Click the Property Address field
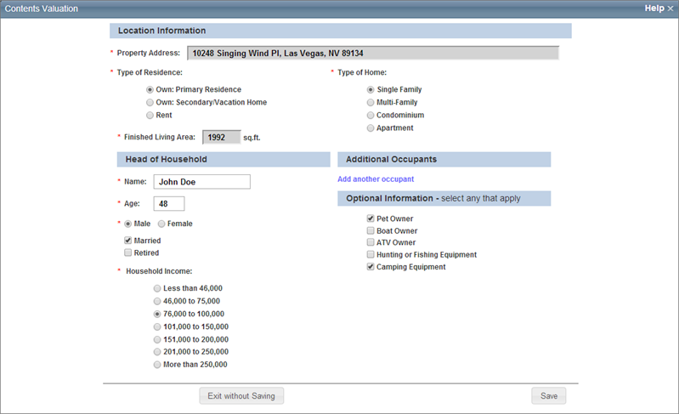Screen dimensions: 679x414 [x=372, y=53]
